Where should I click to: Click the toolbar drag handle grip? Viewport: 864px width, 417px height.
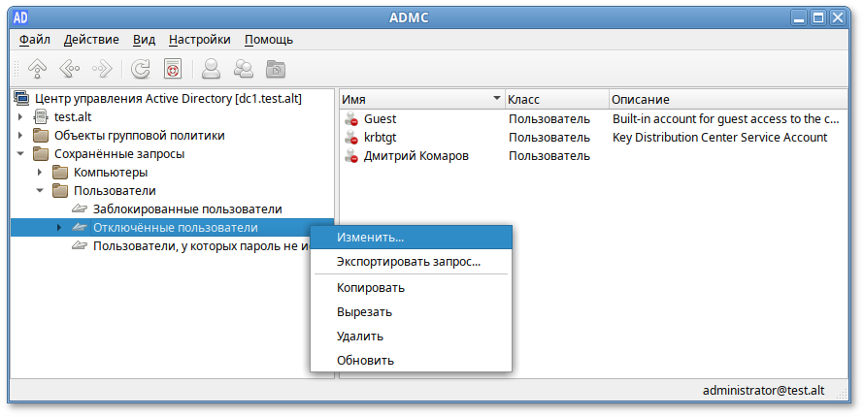point(17,69)
